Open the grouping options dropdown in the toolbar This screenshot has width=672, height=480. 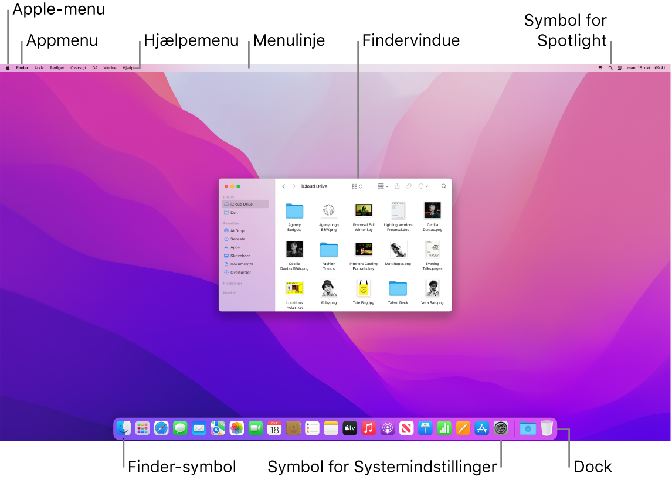pyautogui.click(x=382, y=186)
